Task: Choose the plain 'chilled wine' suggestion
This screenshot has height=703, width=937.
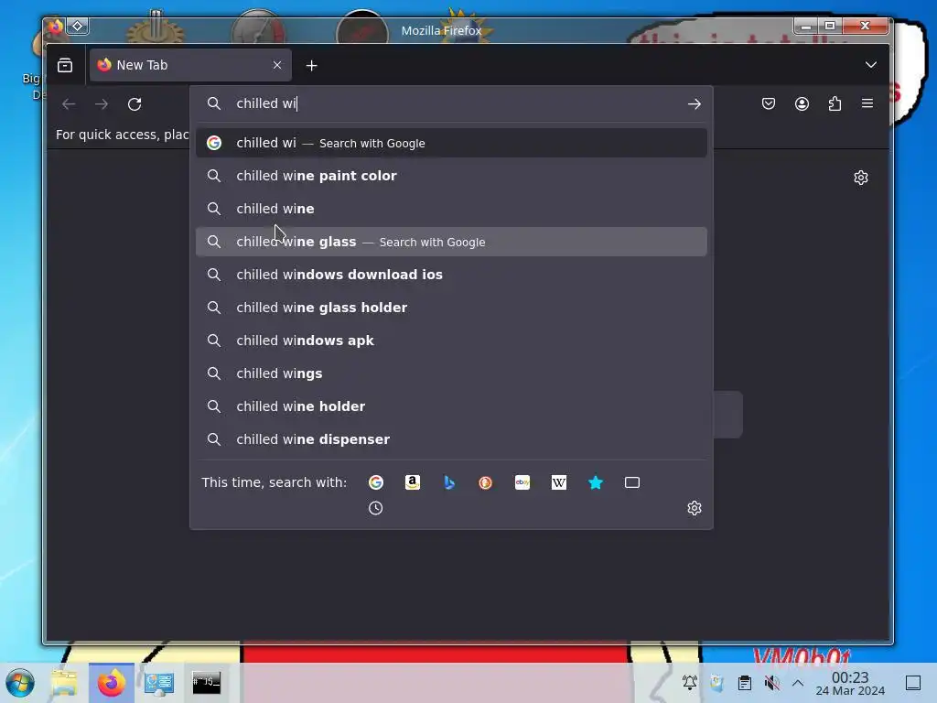Action: (451, 209)
